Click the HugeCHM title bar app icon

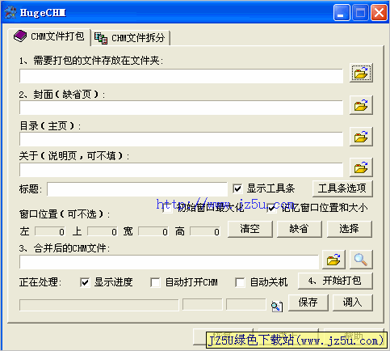tap(10, 12)
